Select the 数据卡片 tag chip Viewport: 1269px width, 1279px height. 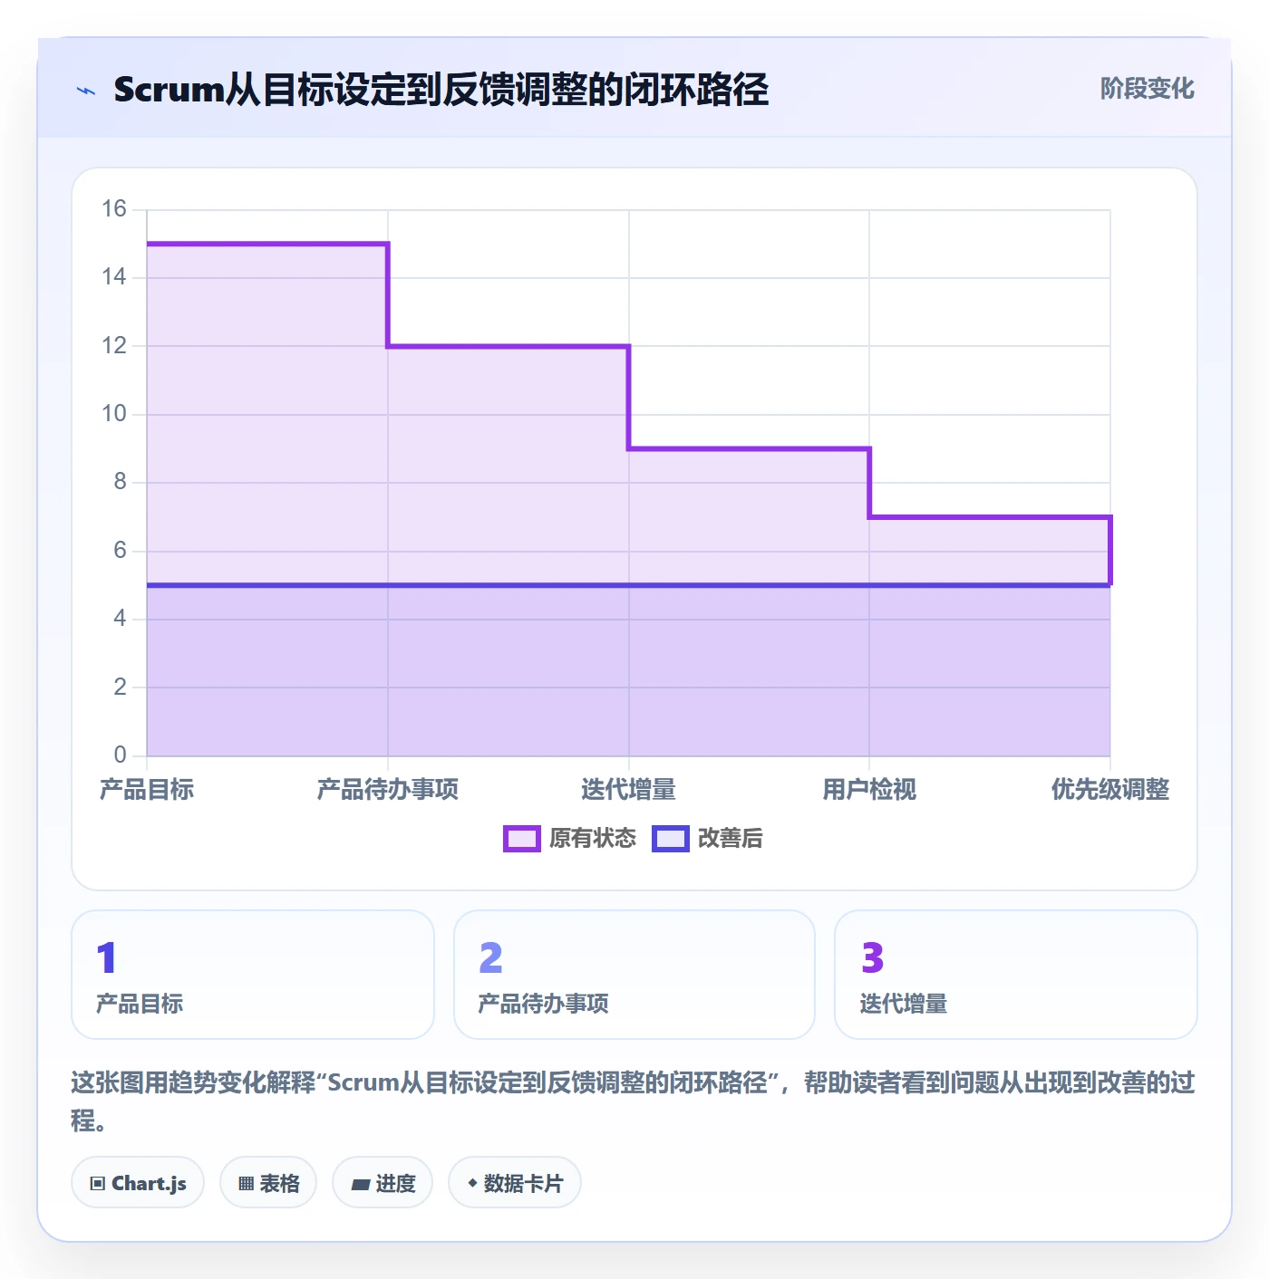coord(515,1183)
